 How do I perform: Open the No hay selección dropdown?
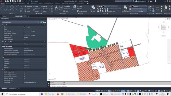pyautogui.click(x=21, y=22)
